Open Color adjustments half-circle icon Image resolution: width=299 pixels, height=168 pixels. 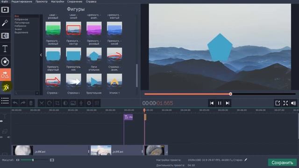coord(65,103)
